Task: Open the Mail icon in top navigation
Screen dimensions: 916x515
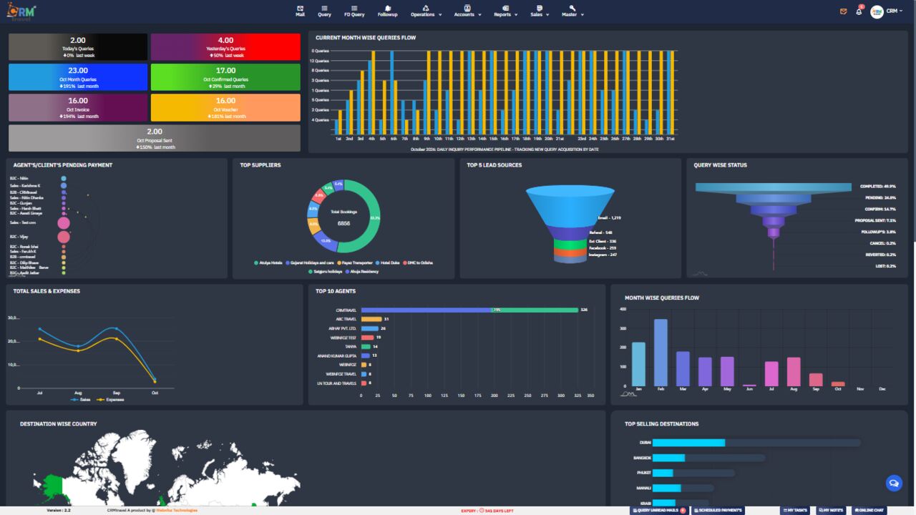Action: 300,11
